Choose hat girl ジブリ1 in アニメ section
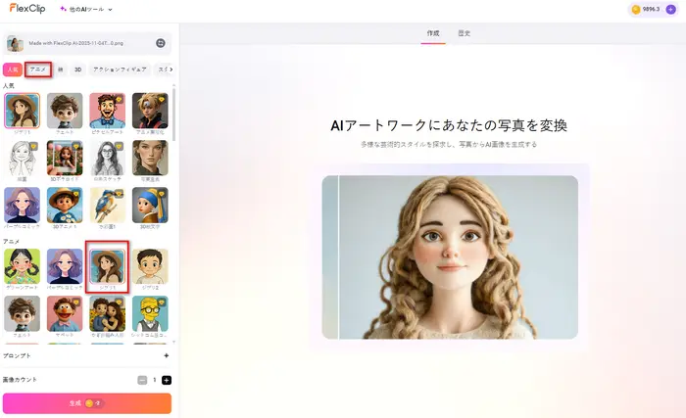 click(x=107, y=266)
